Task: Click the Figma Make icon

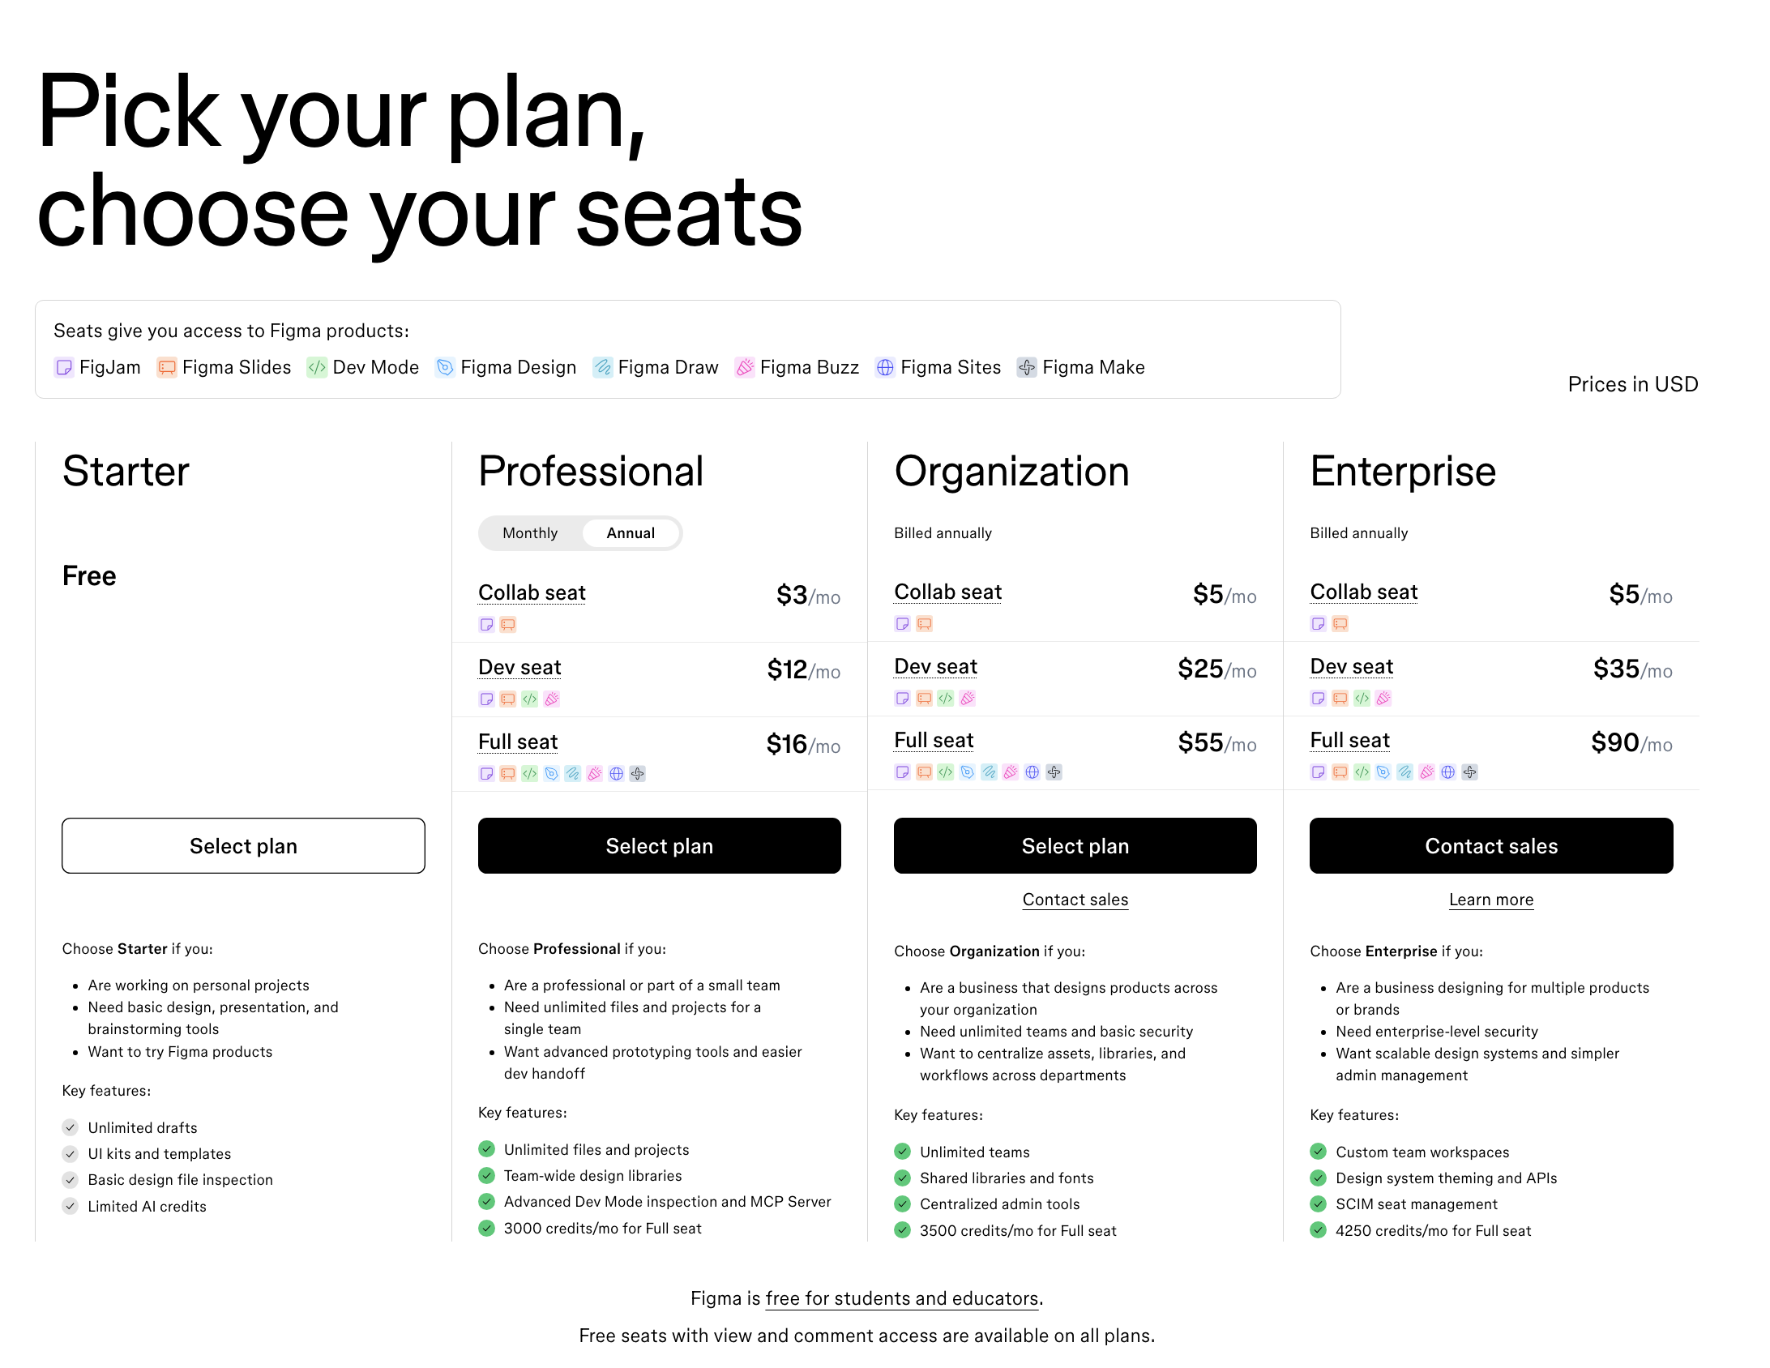Action: pos(1027,368)
